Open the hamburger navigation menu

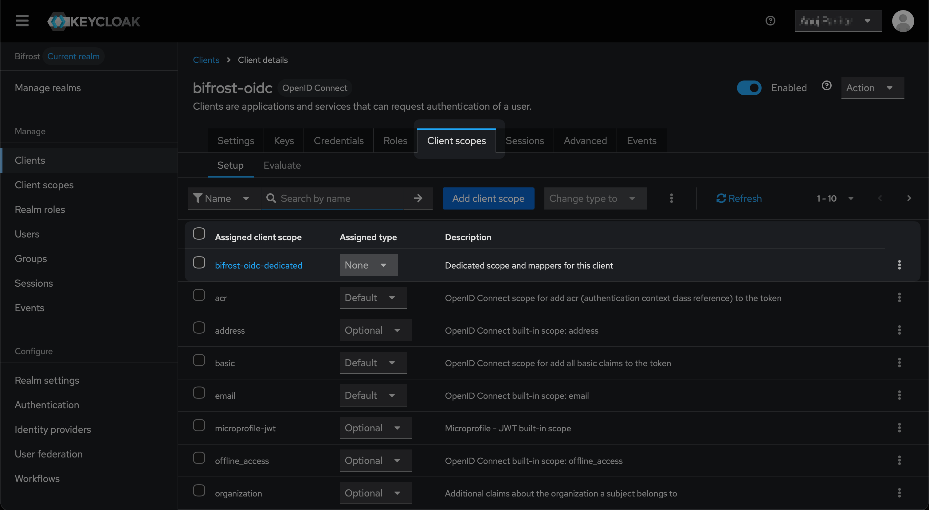coord(22,21)
